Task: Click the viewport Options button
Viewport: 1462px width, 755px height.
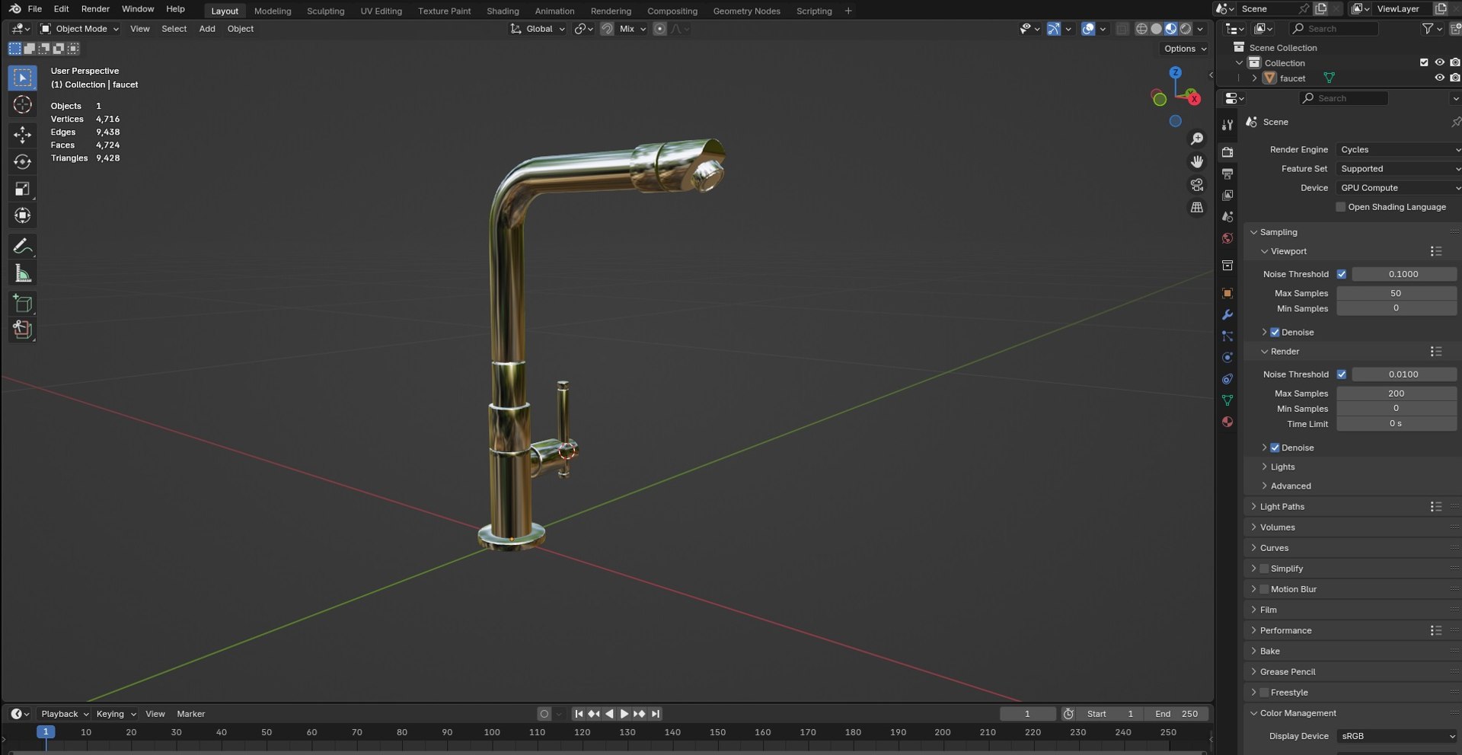Action: pos(1185,49)
